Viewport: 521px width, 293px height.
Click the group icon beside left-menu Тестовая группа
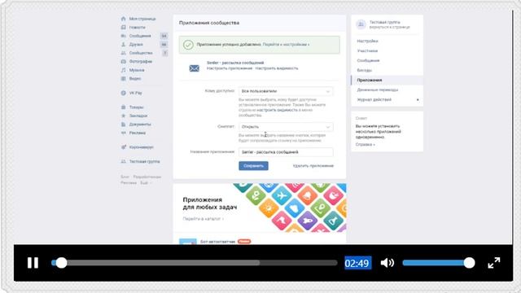[x=123, y=161]
